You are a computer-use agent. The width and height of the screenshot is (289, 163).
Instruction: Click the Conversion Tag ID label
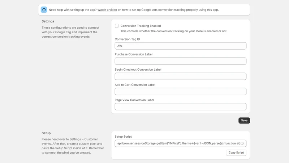(x=128, y=39)
